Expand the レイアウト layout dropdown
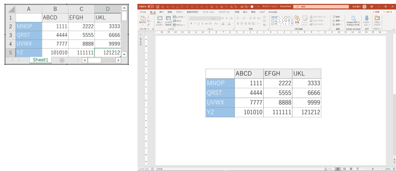This screenshot has width=396, height=171. [x=179, y=17]
